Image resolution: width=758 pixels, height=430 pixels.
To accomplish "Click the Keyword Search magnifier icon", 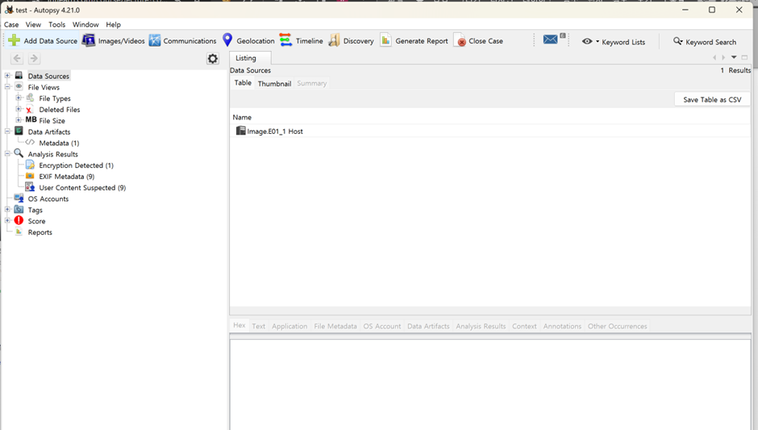I will (677, 41).
